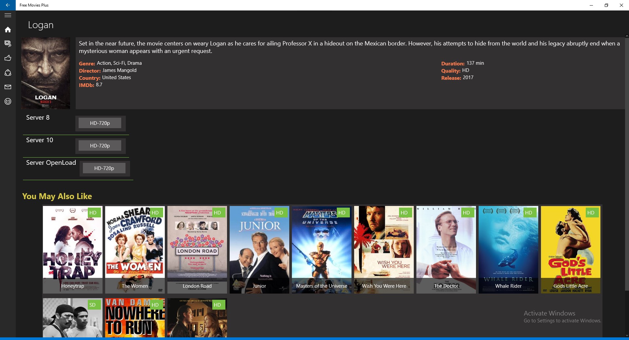Screen dimensions: 629x340
Task: Click the 'You May Also Like' heading
Action: click(57, 196)
